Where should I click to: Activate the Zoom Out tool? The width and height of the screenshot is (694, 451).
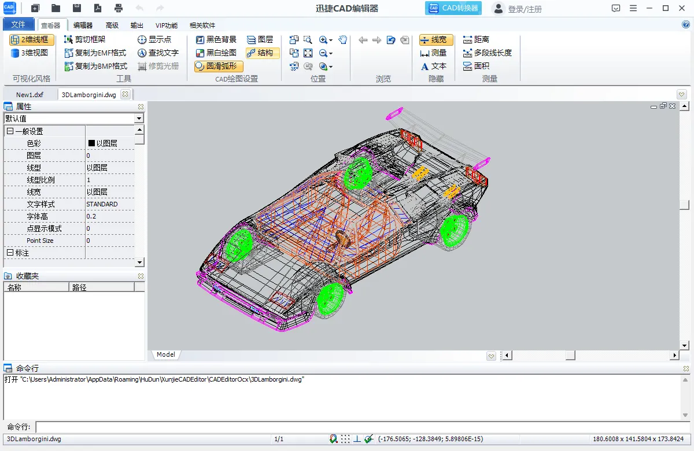[x=323, y=53]
